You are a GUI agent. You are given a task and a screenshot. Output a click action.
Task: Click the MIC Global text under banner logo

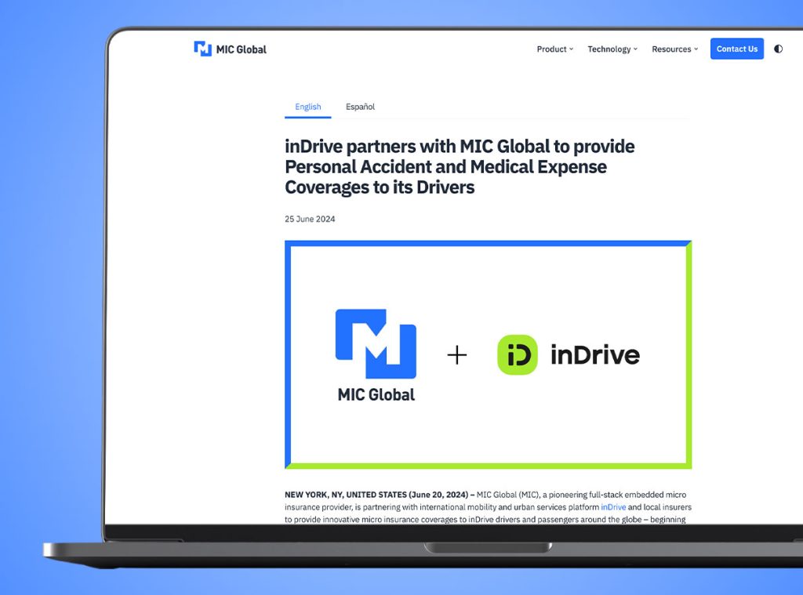[x=376, y=395]
